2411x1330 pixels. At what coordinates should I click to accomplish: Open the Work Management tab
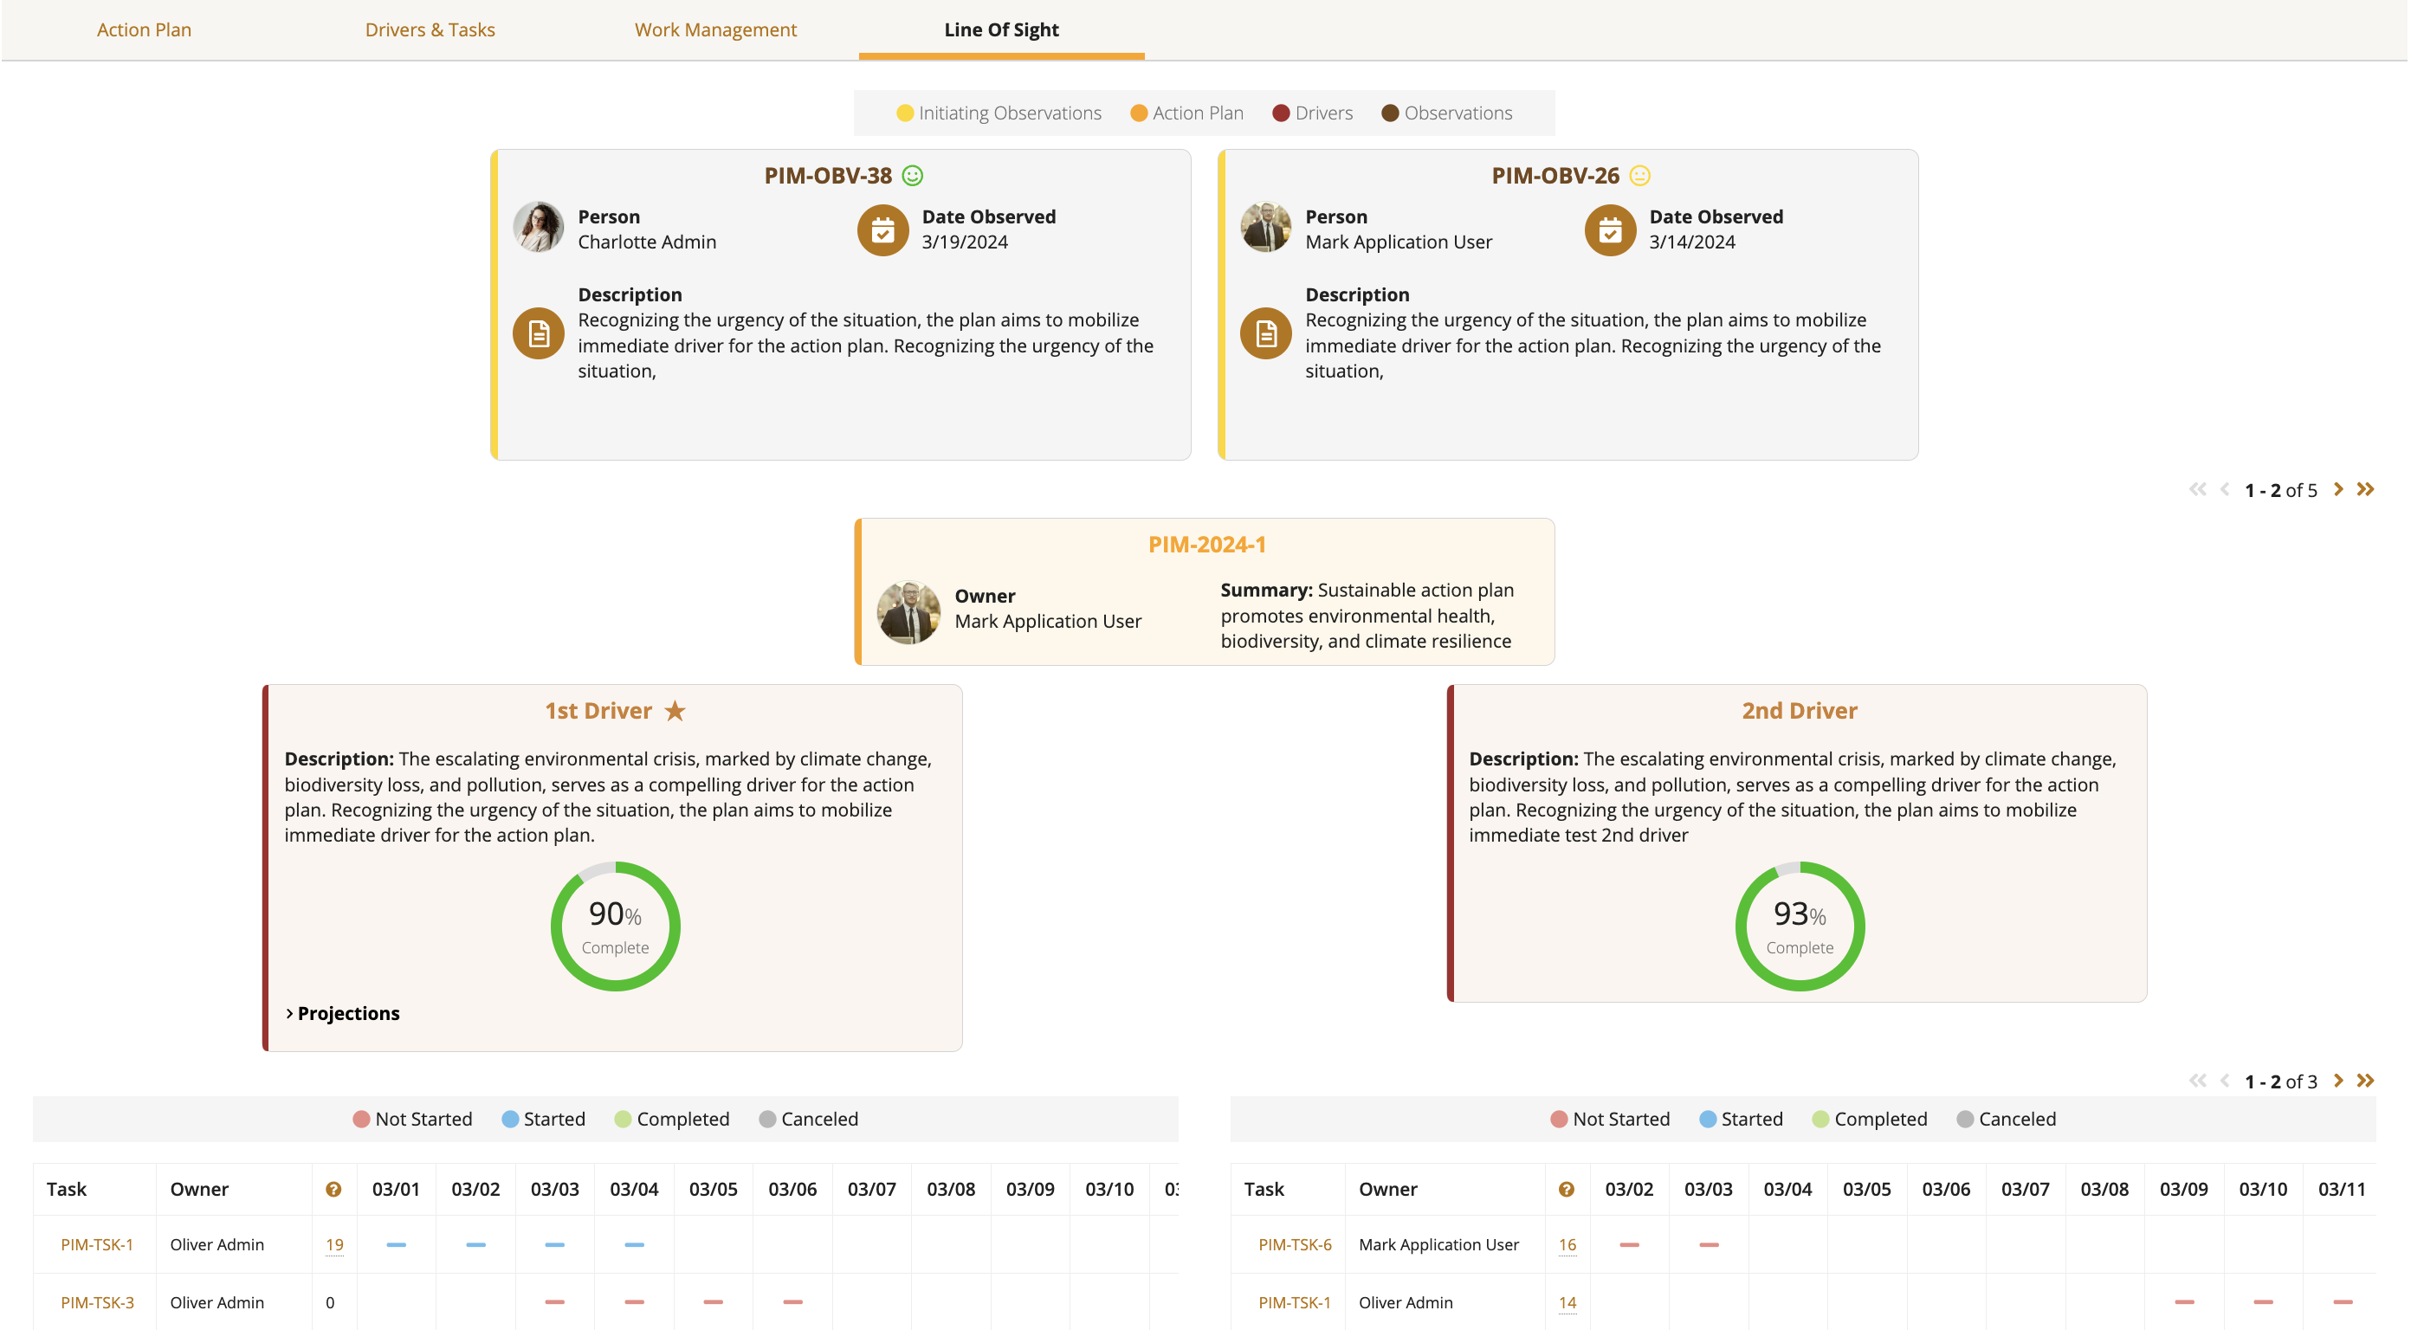[x=715, y=29]
